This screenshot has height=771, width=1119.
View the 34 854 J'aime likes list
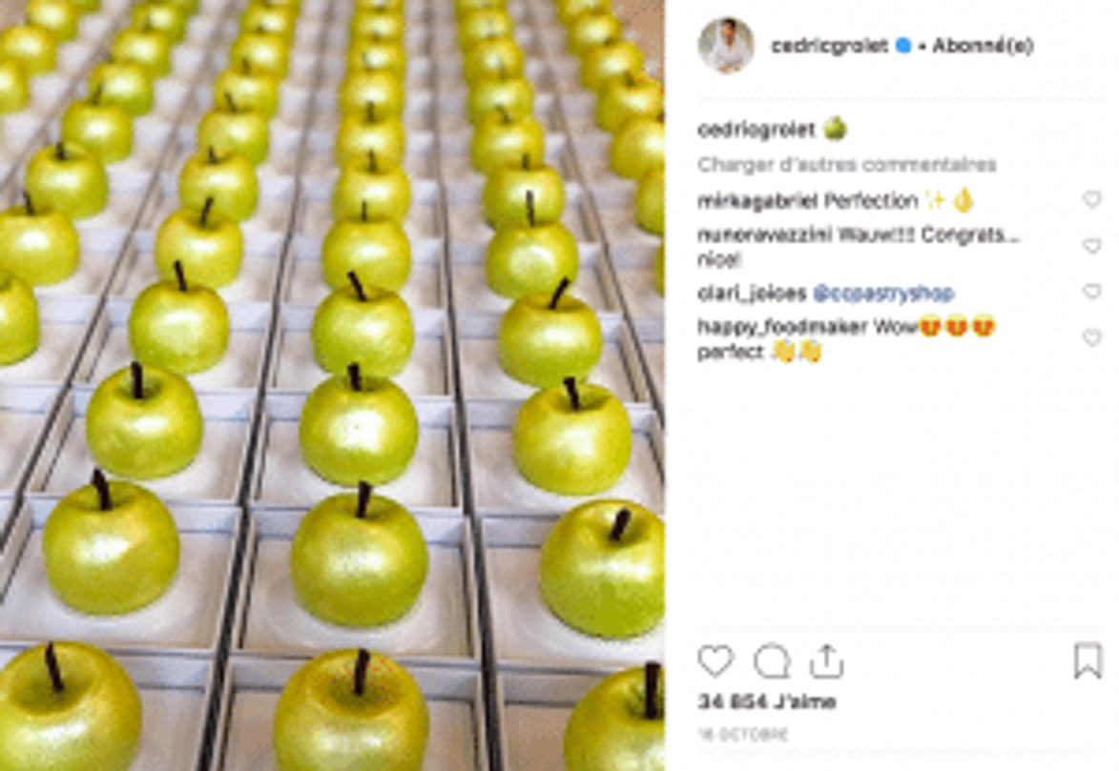pos(766,701)
